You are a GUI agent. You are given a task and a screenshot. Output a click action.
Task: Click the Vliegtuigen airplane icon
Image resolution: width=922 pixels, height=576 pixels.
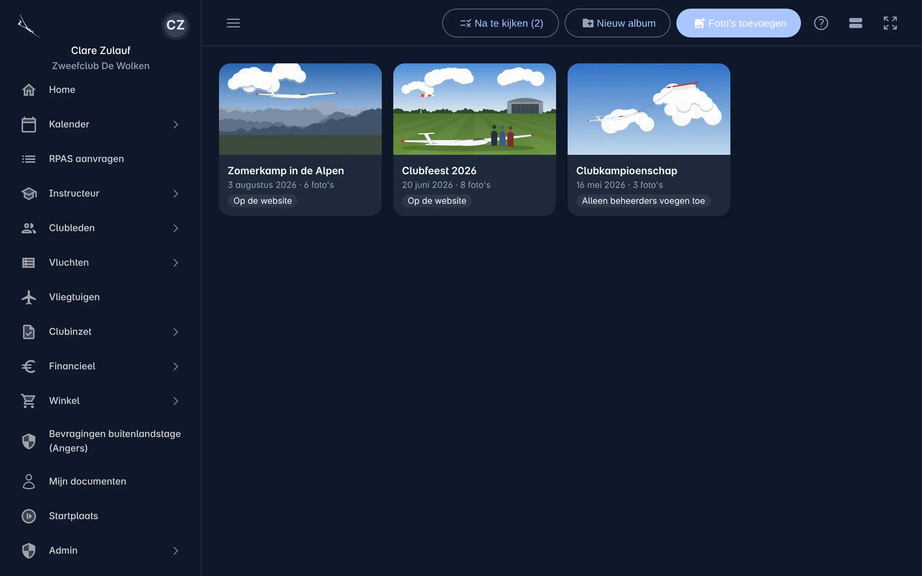click(28, 297)
